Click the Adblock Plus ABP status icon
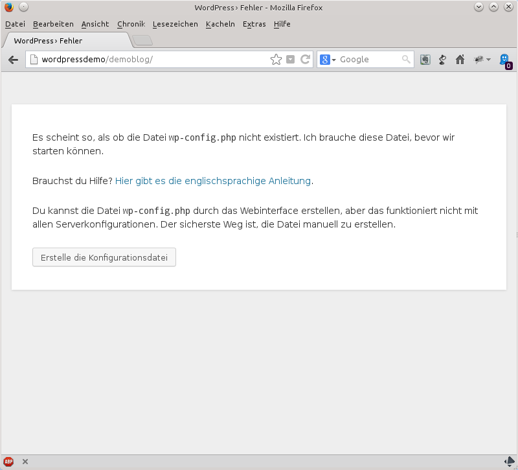Viewport: 518px width, 470px height. 8,462
